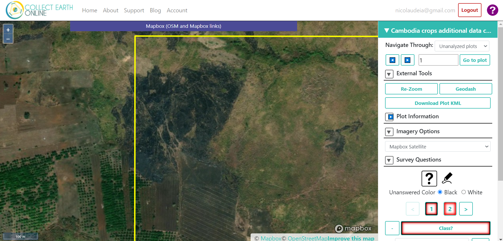Zoom out the map with minus button
This screenshot has height=241, width=503.
click(8, 39)
